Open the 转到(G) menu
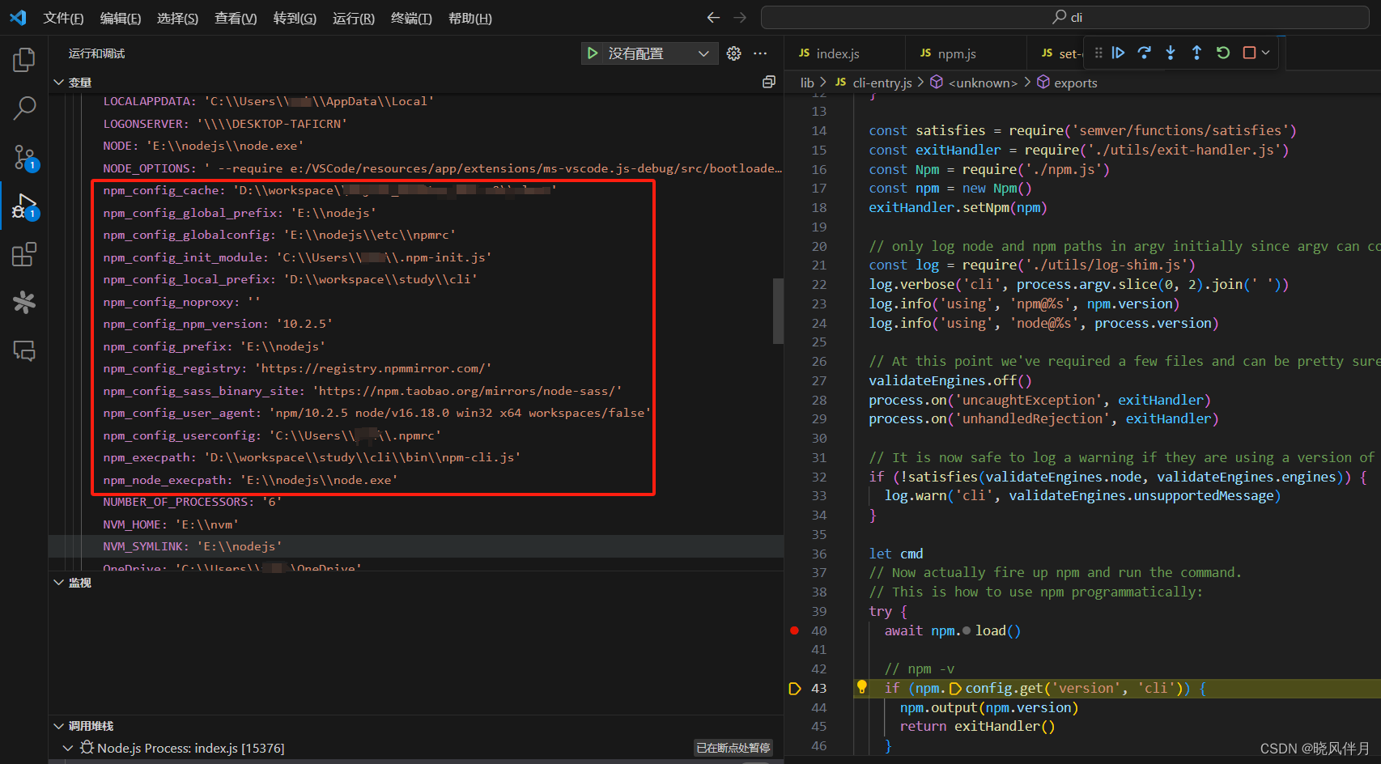This screenshot has width=1381, height=764. pyautogui.click(x=295, y=18)
